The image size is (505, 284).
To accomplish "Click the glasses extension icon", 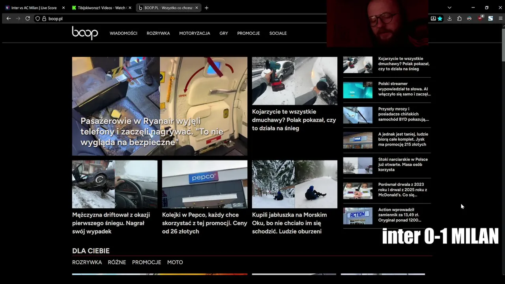I will click(x=469, y=19).
